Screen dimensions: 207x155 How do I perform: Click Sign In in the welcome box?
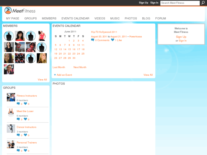pyautogui.click(x=183, y=41)
